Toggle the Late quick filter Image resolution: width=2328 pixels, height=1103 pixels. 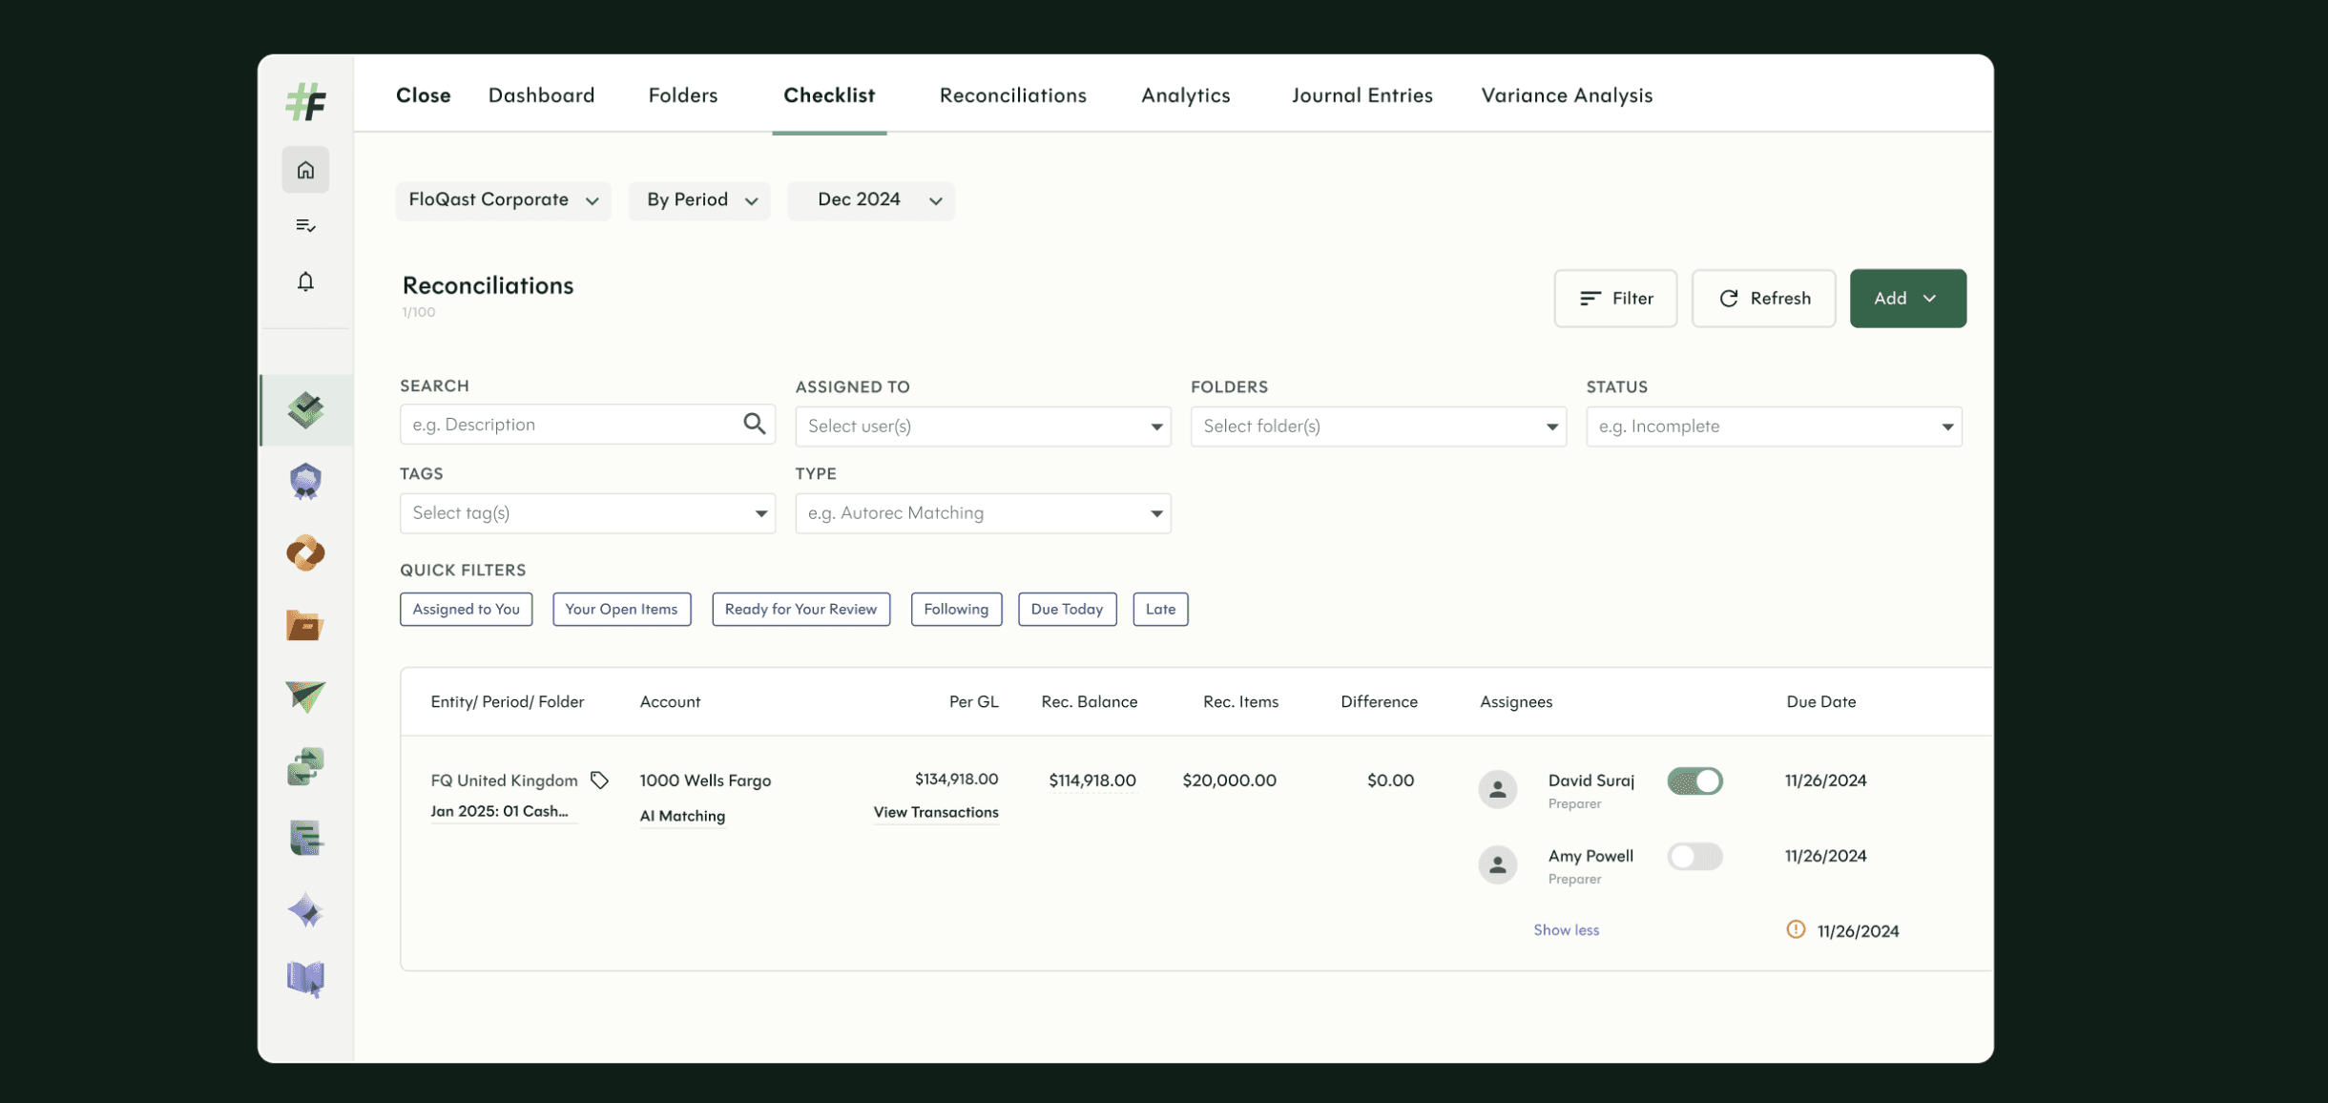tap(1160, 609)
